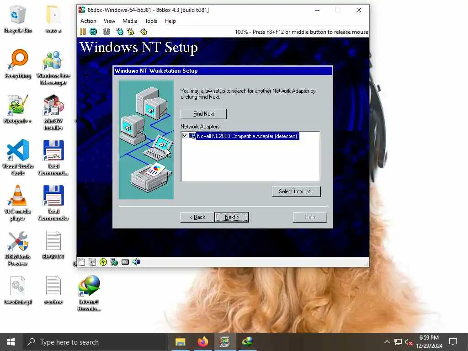
Task: Uncheck Novell NE2000 adapter checkbox
Action: 185,136
